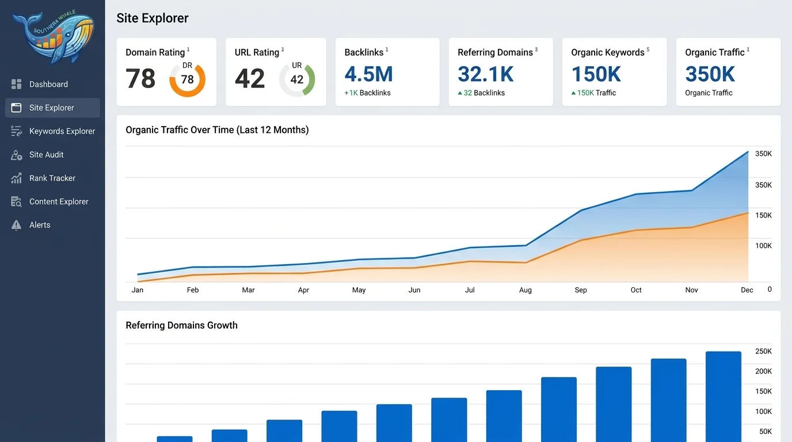Click the 4.5M backlinks value
The image size is (792, 442).
pos(369,74)
